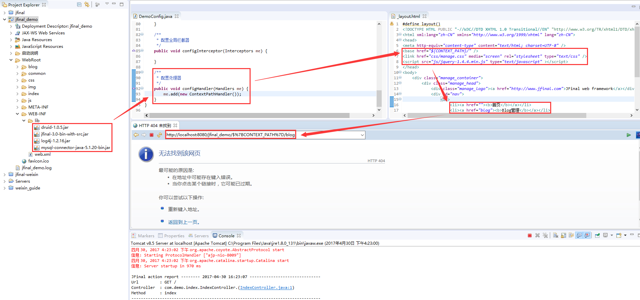
Task: Select the Servers project
Action: [x=19, y=181]
